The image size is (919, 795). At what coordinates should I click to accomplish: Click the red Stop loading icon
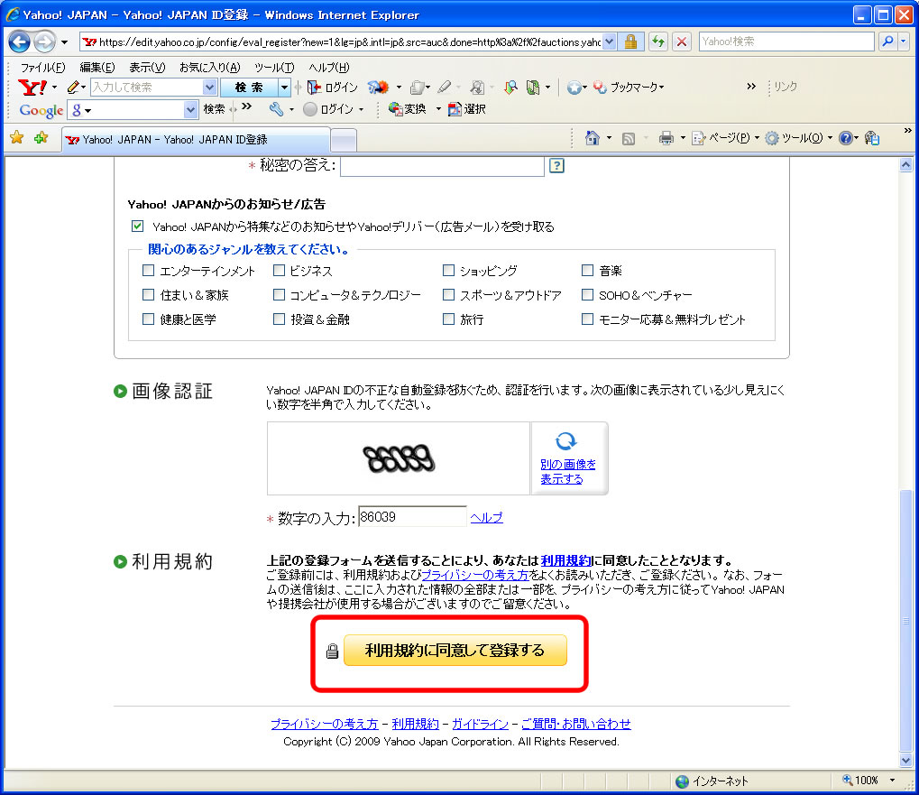[682, 42]
